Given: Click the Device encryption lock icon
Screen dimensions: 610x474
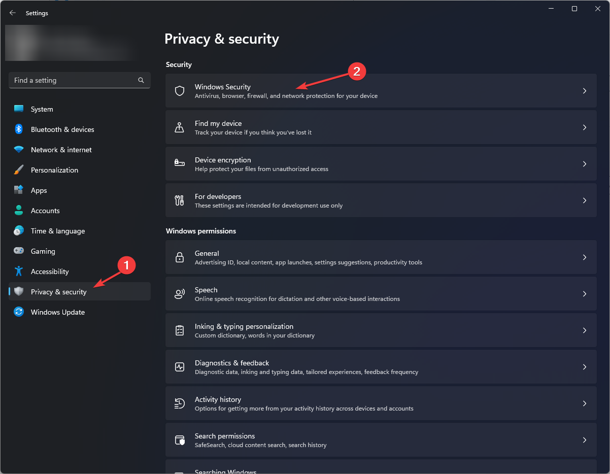Looking at the screenshot, I should [x=180, y=164].
